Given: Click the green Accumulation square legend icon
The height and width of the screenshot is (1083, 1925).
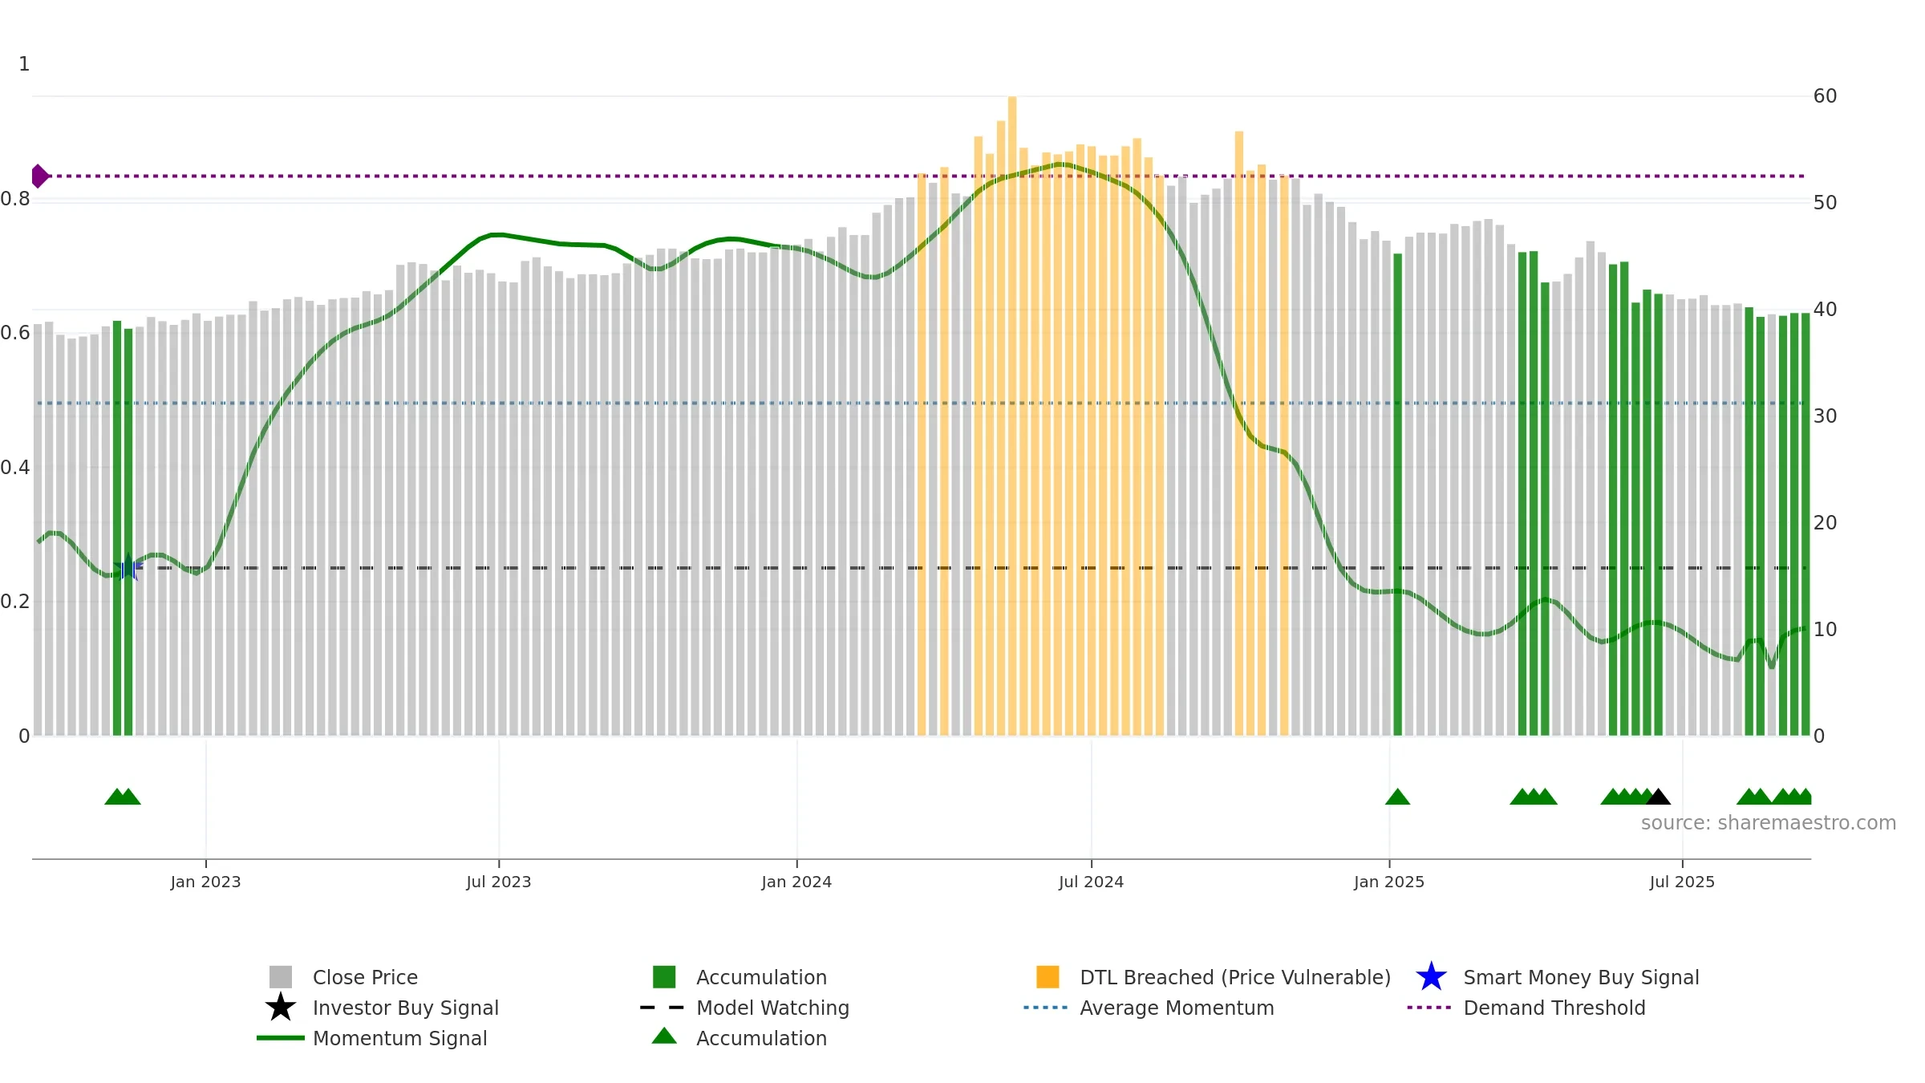Looking at the screenshot, I should pos(664,977).
